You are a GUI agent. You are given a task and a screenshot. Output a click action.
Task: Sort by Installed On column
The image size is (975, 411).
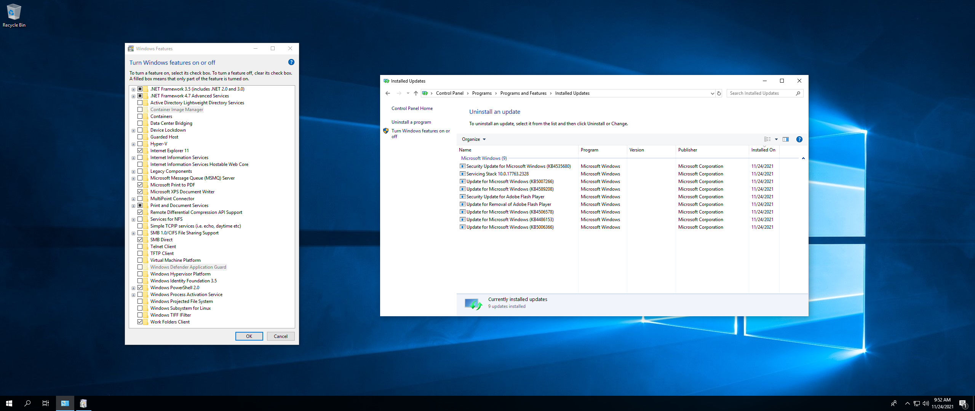pyautogui.click(x=764, y=150)
